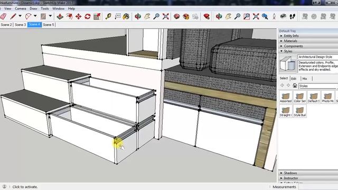Open Extension Manager red gem icon

(x=206, y=16)
